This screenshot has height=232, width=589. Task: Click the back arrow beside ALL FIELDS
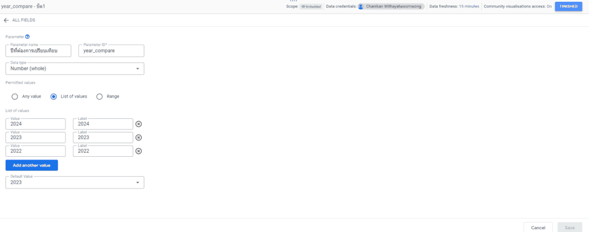6,20
